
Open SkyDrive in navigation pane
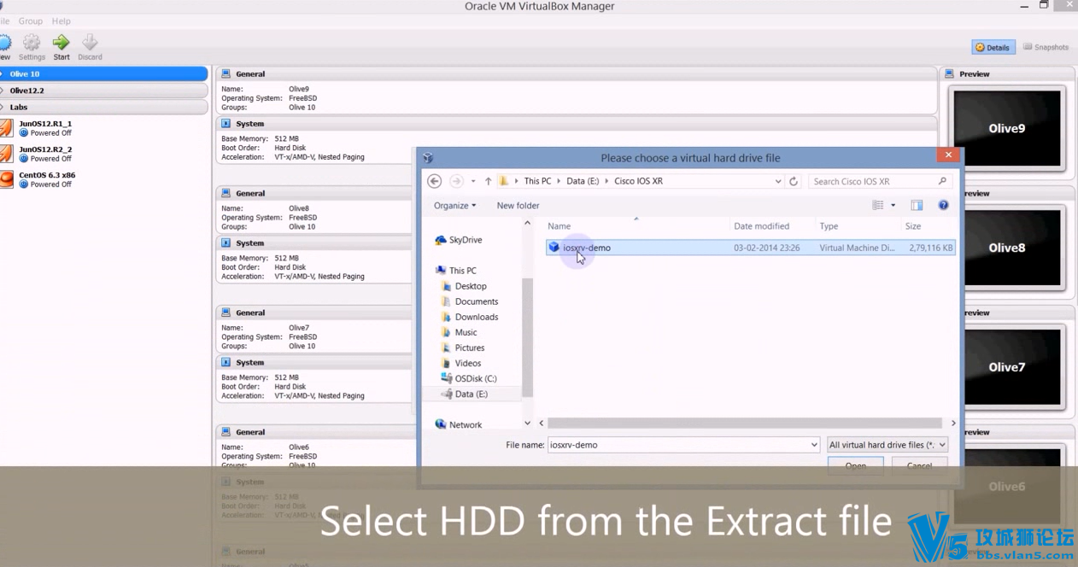click(x=465, y=240)
